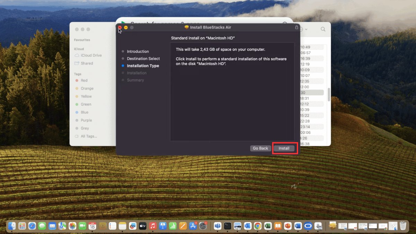416x234 pixels.
Task: Open Messages from the Dock
Action: click(42, 226)
